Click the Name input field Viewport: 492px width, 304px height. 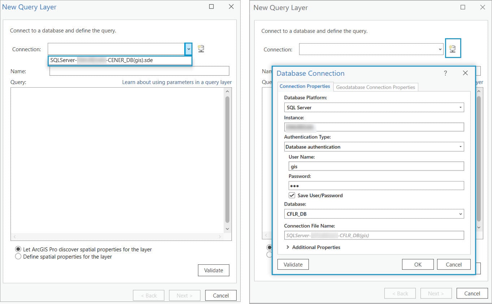(139, 71)
